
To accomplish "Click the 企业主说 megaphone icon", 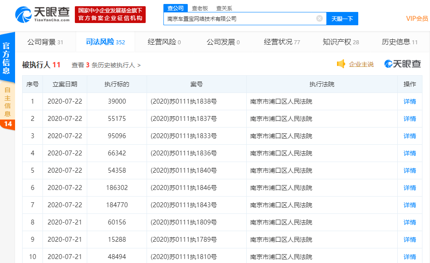I will tap(341, 64).
